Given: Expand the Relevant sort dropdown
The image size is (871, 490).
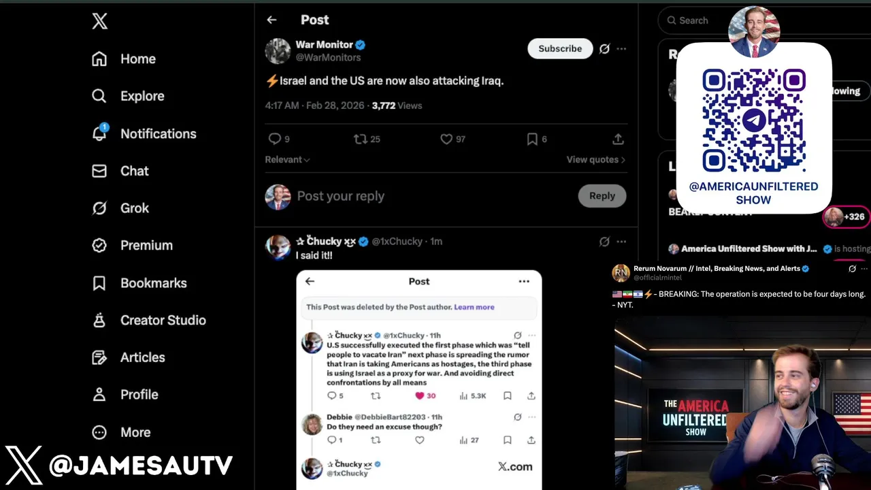Looking at the screenshot, I should [287, 159].
